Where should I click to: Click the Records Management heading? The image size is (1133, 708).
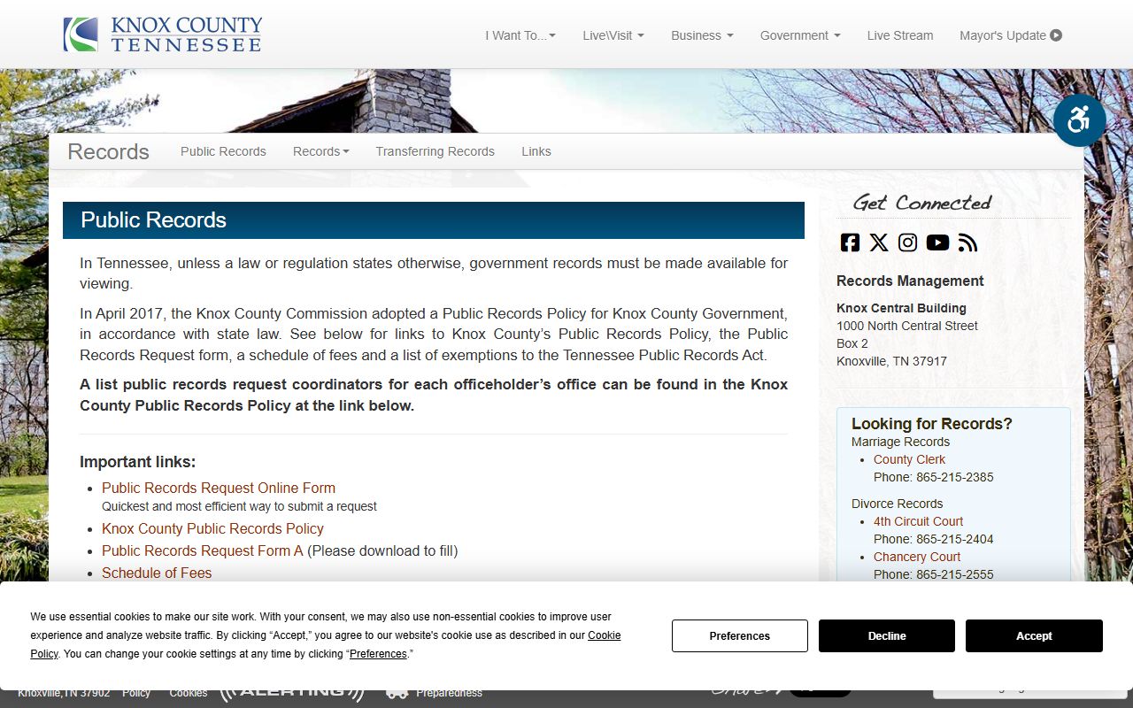(x=910, y=281)
